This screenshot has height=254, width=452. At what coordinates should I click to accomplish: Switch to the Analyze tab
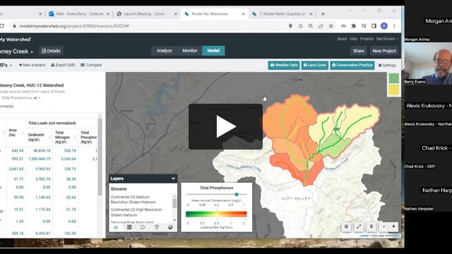[x=165, y=51]
